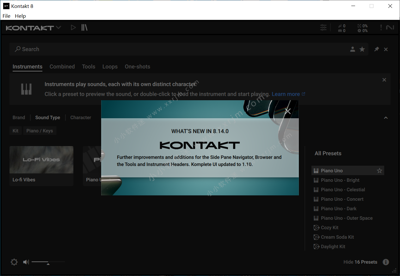Pin the browser panel
Image resolution: width=400 pixels, height=276 pixels.
click(x=377, y=49)
